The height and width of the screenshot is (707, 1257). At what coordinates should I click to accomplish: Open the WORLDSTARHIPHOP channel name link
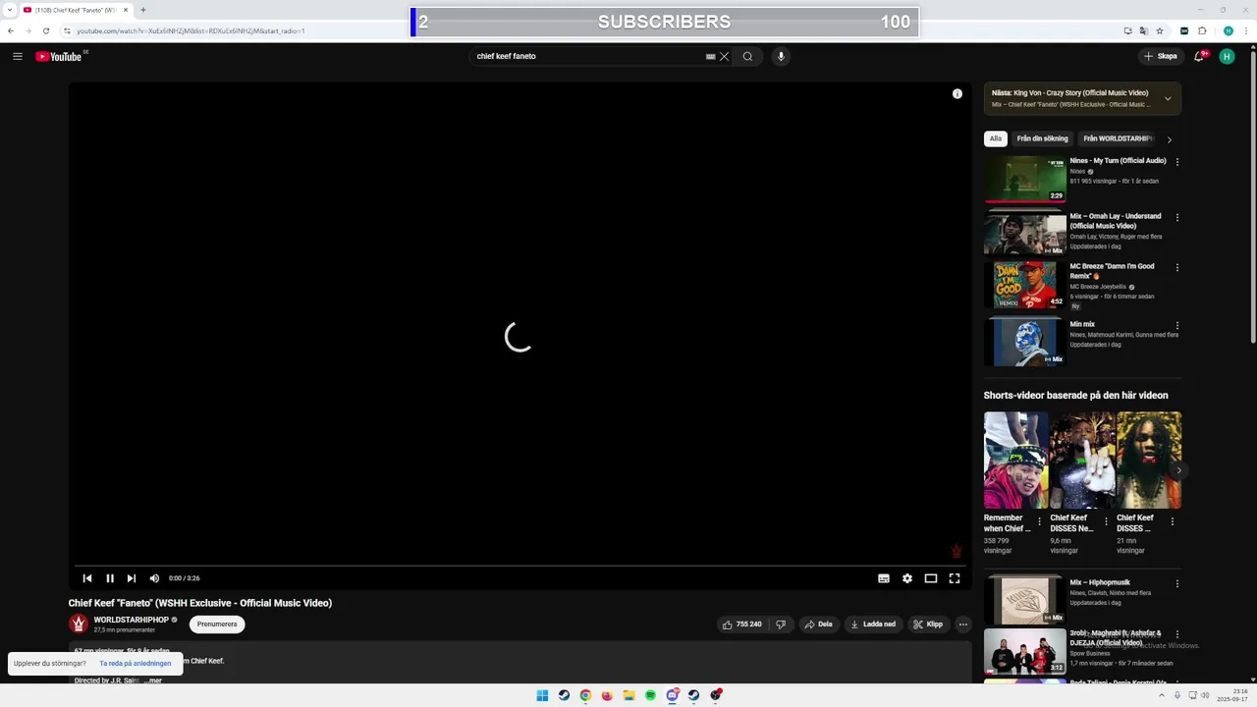coord(132,620)
